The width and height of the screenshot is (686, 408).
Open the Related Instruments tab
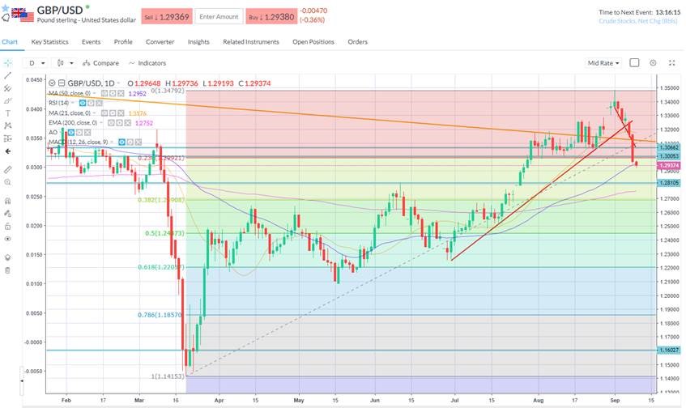251,41
